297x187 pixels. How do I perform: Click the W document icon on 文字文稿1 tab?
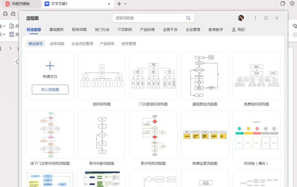pyautogui.click(x=47, y=4)
